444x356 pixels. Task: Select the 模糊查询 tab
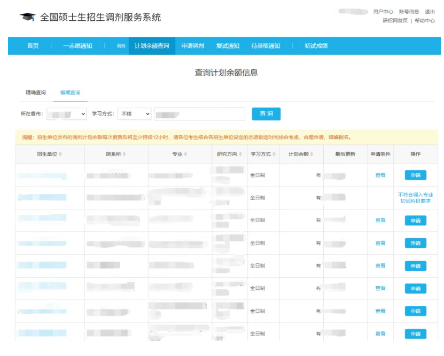coord(70,93)
